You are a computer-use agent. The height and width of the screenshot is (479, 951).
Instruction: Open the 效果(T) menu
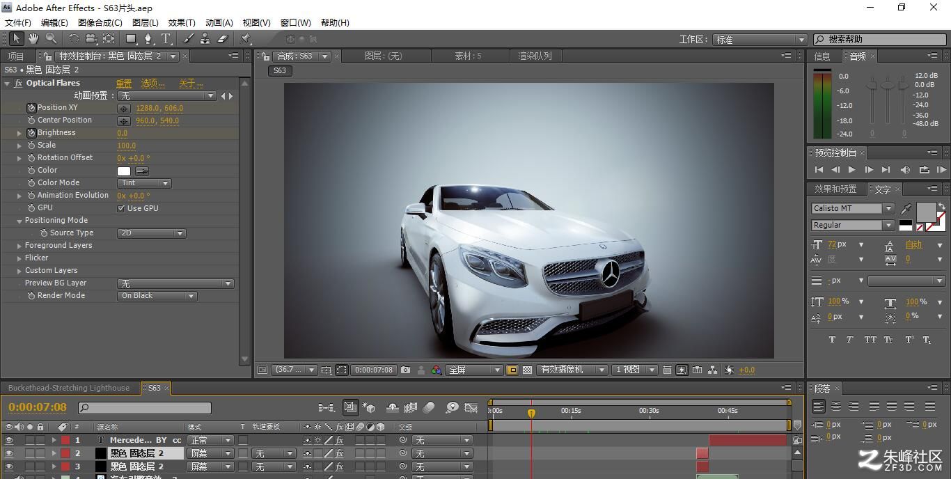pyautogui.click(x=182, y=23)
